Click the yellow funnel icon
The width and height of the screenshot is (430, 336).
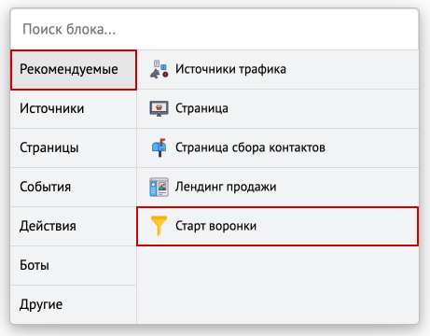(159, 226)
